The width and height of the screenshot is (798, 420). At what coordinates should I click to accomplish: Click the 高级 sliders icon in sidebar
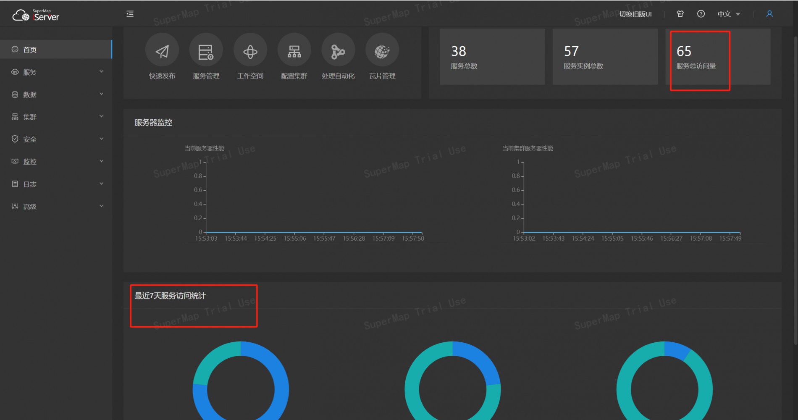15,206
